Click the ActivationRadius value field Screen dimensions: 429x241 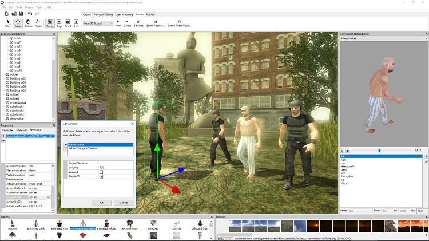(39, 166)
